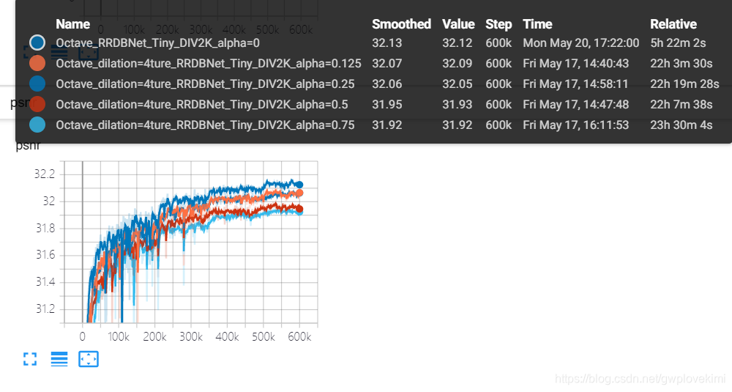The width and height of the screenshot is (732, 392).
Task: Click the Time column header
Action: [x=537, y=24]
